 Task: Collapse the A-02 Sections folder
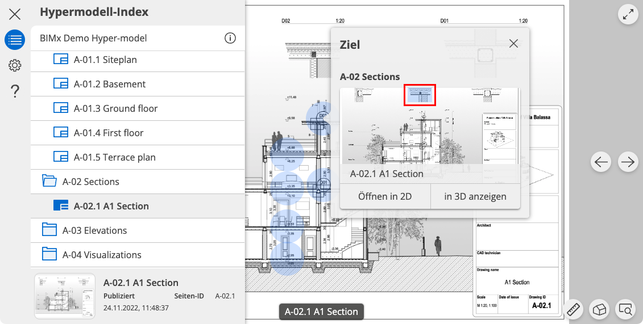coord(138,182)
